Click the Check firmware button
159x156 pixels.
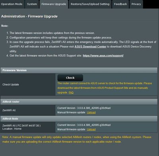70,78
